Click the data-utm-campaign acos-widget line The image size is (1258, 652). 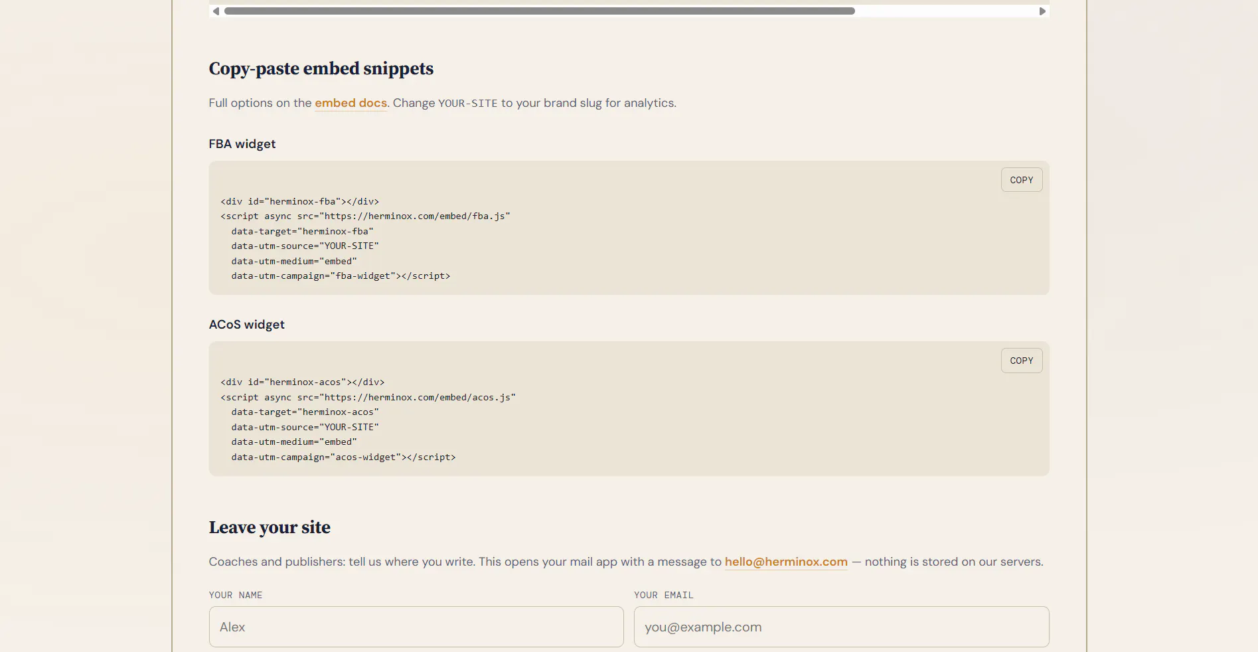pyautogui.click(x=343, y=457)
